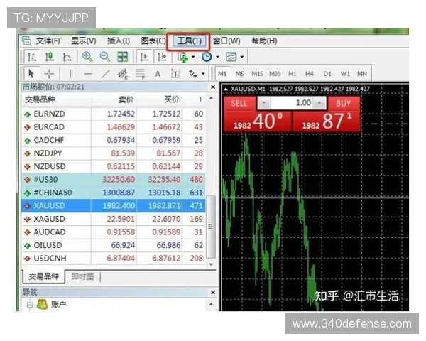Viewport: 426px width, 341px height.
Task: Select the crosshair tool
Action: [49, 73]
